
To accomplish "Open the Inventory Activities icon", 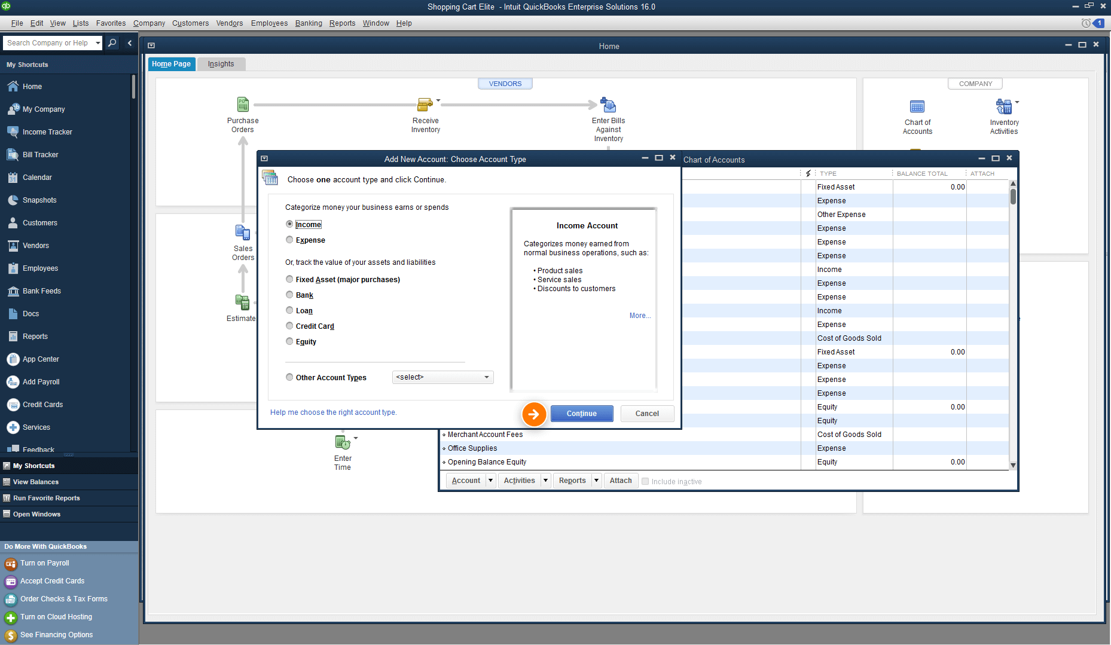I will 1003,106.
